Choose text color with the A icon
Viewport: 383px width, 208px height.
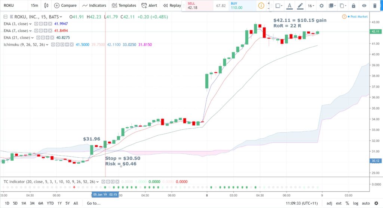(289, 6)
